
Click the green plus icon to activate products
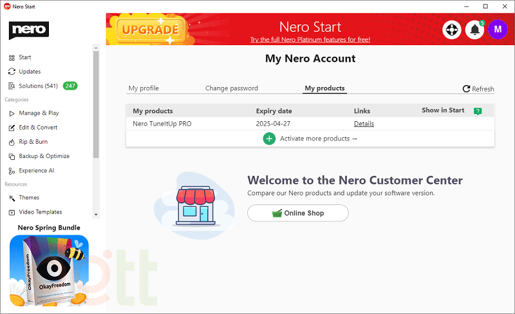pyautogui.click(x=269, y=139)
